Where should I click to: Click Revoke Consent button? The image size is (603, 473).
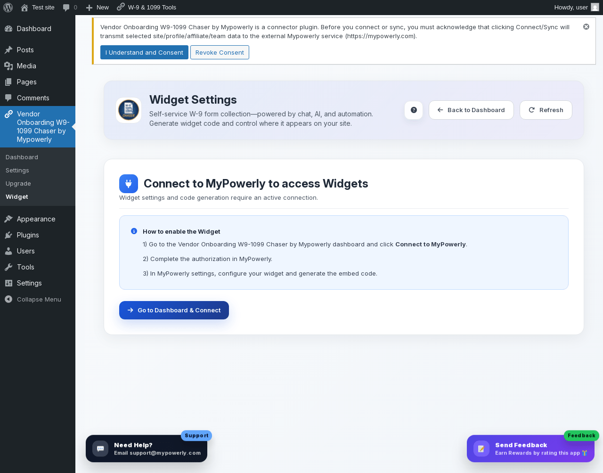220,52
